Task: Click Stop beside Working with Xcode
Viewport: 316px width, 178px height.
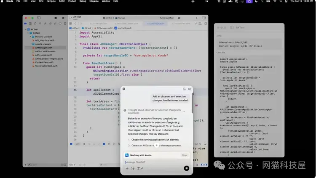Action: [x=184, y=155]
